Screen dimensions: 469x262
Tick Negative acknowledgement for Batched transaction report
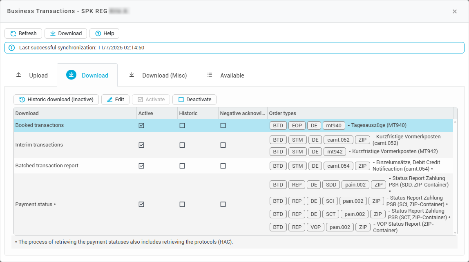pyautogui.click(x=223, y=166)
